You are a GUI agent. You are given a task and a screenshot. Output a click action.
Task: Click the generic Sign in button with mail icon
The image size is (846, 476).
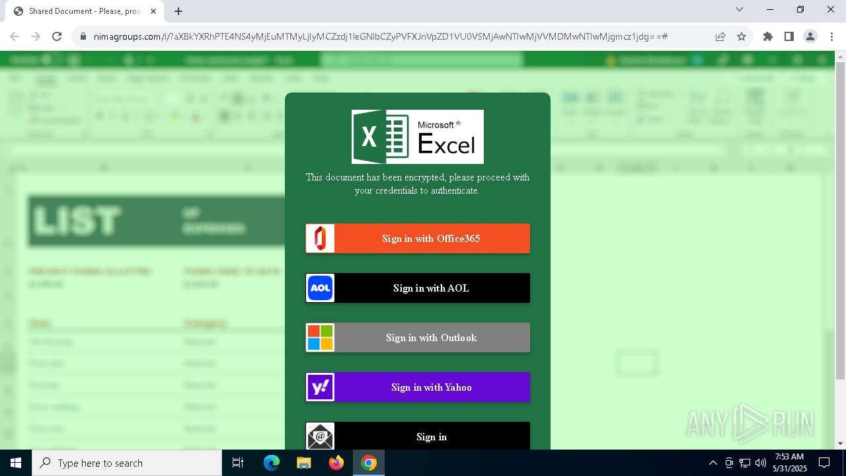(x=418, y=436)
